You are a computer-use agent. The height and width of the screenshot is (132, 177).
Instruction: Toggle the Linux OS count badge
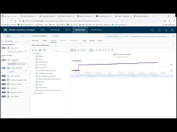[x=4, y=48]
